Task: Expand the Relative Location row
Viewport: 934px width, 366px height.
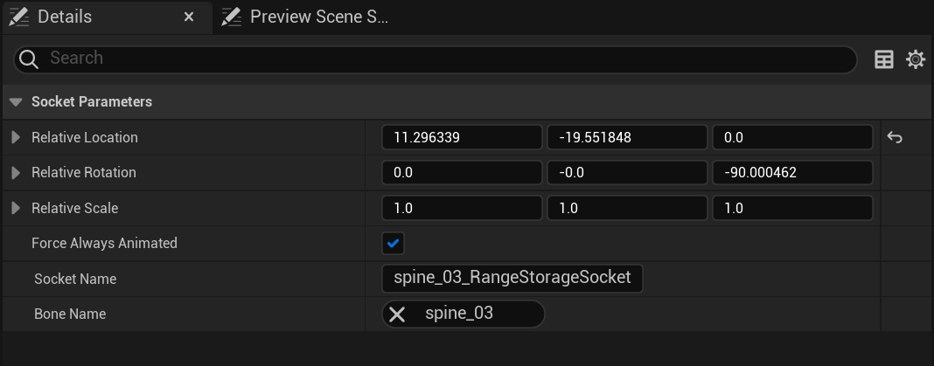Action: click(16, 137)
